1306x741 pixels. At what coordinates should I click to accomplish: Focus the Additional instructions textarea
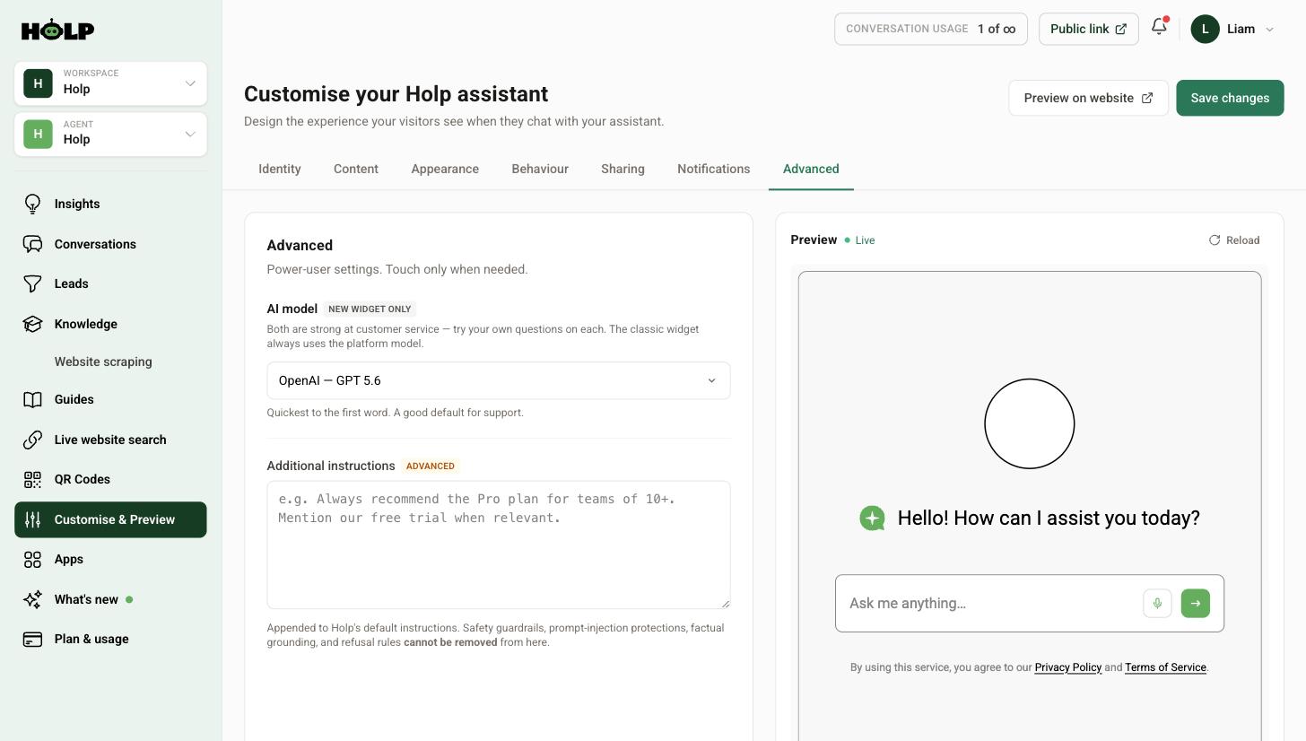498,545
